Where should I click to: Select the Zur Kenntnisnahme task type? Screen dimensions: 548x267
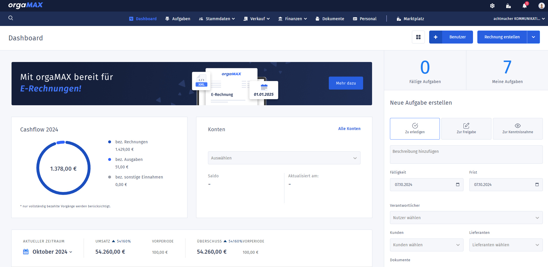518,129
